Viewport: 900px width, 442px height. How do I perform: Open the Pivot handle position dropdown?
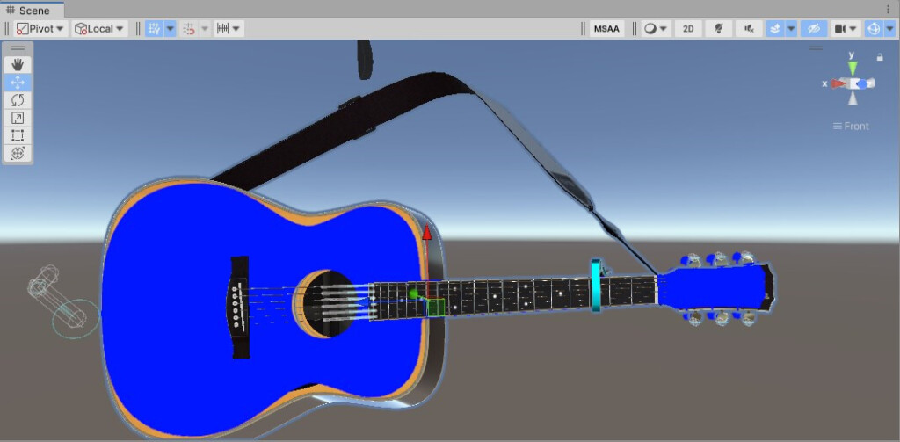point(40,29)
